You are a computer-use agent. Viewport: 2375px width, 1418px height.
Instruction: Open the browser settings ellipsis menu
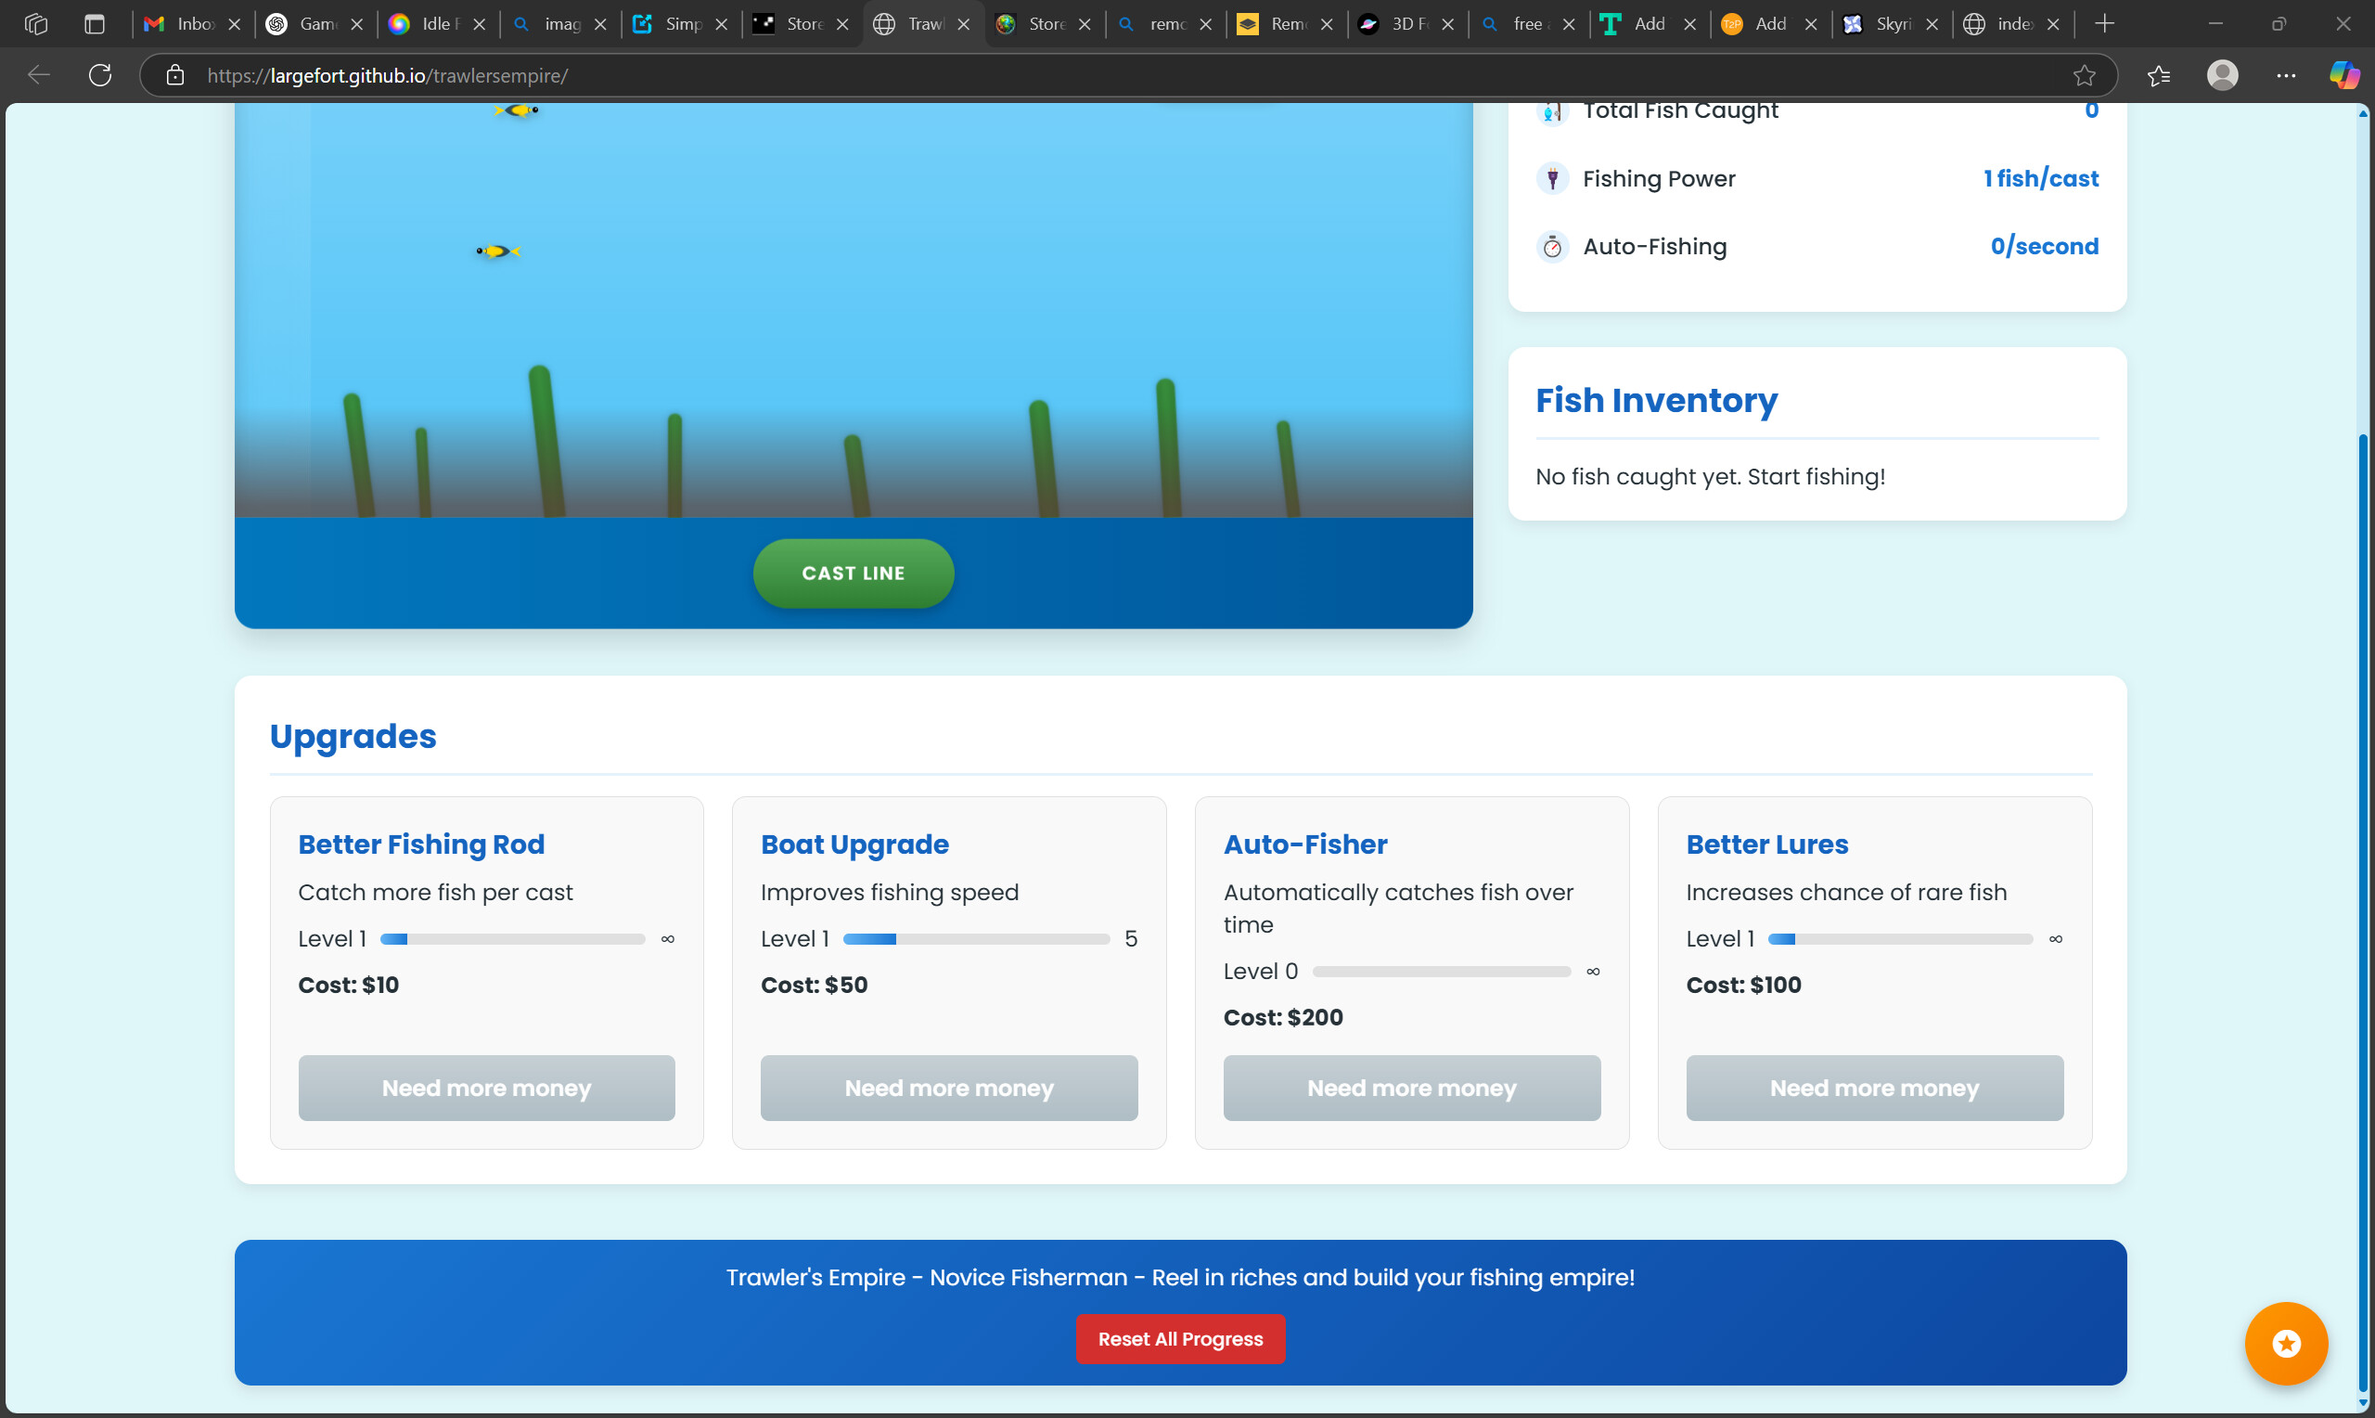[x=2285, y=75]
